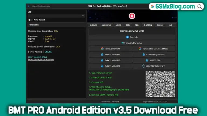Click the BYPASS KG (FRP OFF) button

tap(154, 55)
